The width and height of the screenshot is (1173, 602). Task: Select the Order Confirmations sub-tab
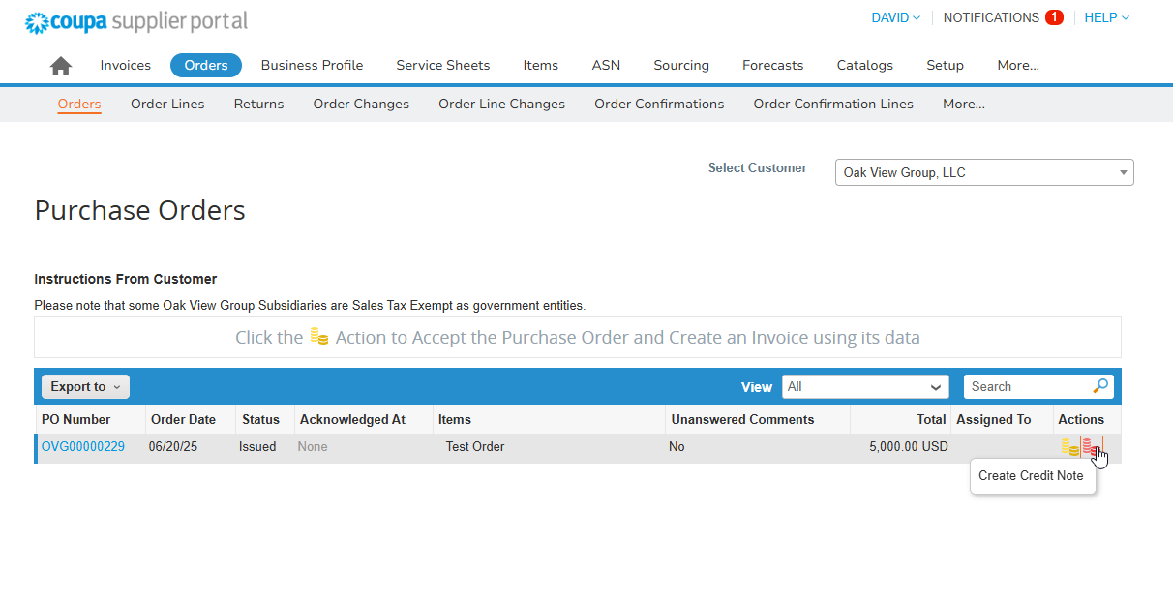pyautogui.click(x=659, y=104)
